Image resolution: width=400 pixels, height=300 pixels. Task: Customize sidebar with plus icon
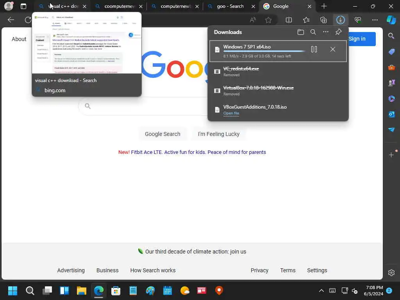coord(391,155)
